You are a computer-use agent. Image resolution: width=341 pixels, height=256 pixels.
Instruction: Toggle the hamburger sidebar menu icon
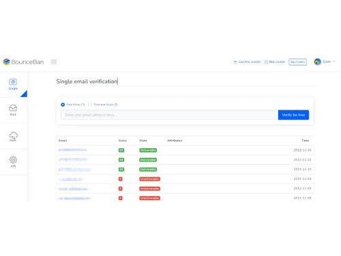point(54,61)
